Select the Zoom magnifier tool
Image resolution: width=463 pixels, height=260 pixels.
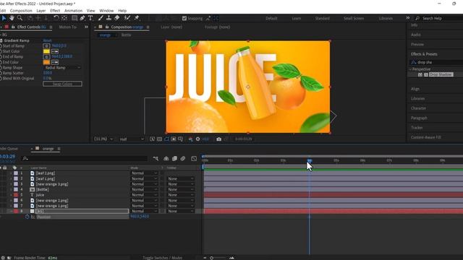tap(20, 18)
